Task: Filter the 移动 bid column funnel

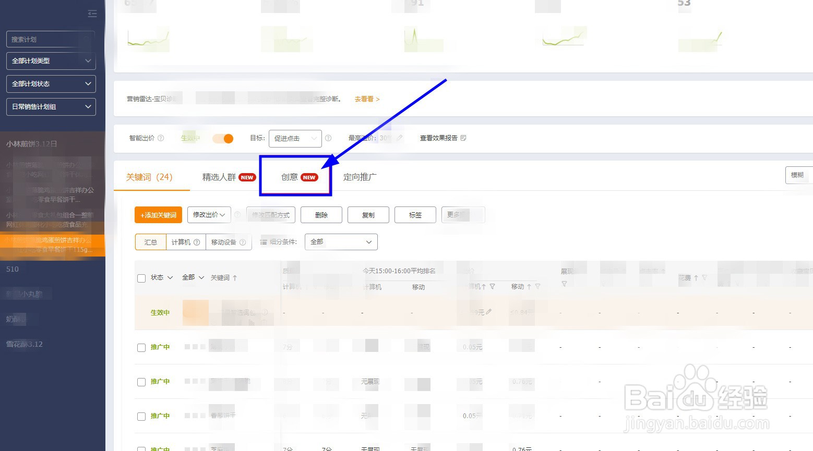Action: (x=537, y=286)
